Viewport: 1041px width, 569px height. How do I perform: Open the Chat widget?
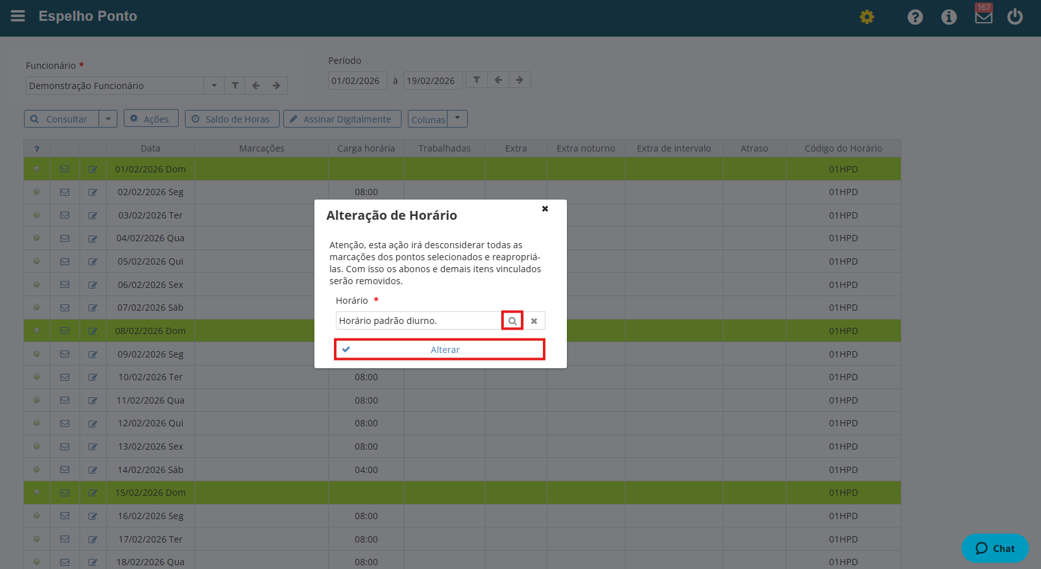995,548
